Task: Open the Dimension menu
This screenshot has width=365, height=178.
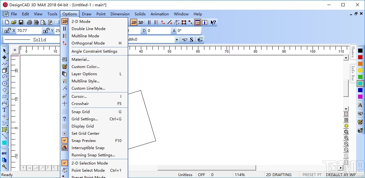Action: 120,14
